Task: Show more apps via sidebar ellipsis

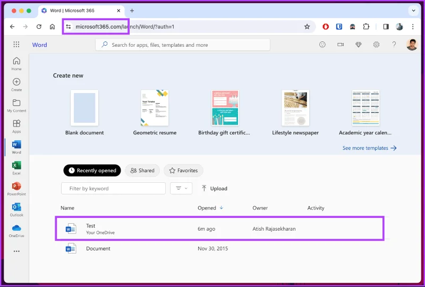Action: point(16,251)
